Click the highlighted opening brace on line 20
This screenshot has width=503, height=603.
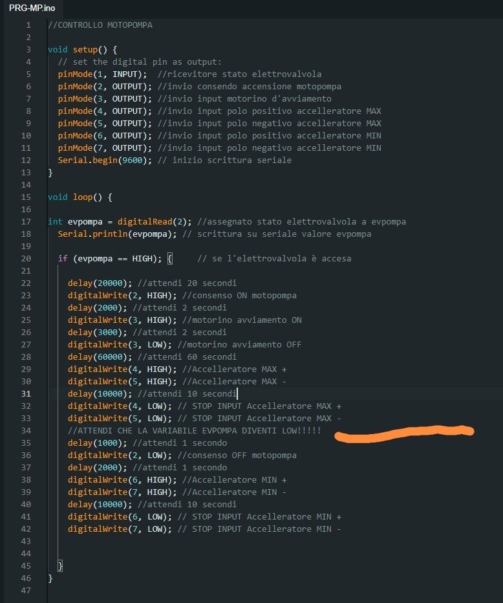(x=170, y=259)
